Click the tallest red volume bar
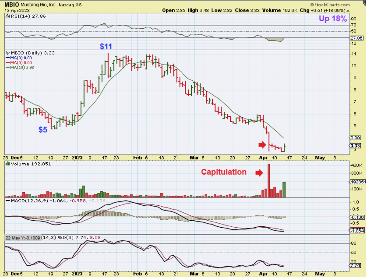 tap(269, 181)
